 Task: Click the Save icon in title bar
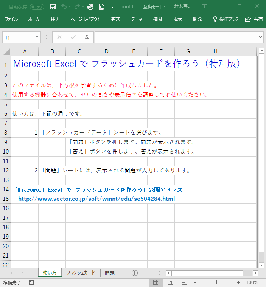pos(53,6)
